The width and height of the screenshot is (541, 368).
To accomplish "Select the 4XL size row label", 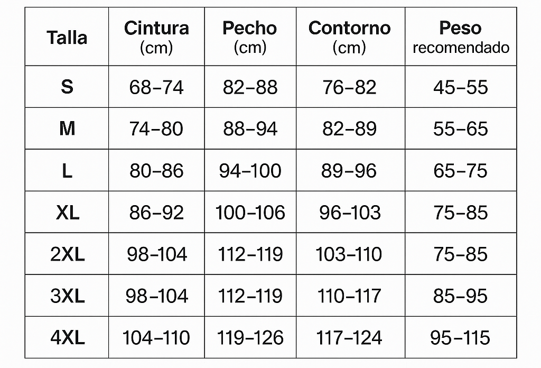I will pos(67,337).
